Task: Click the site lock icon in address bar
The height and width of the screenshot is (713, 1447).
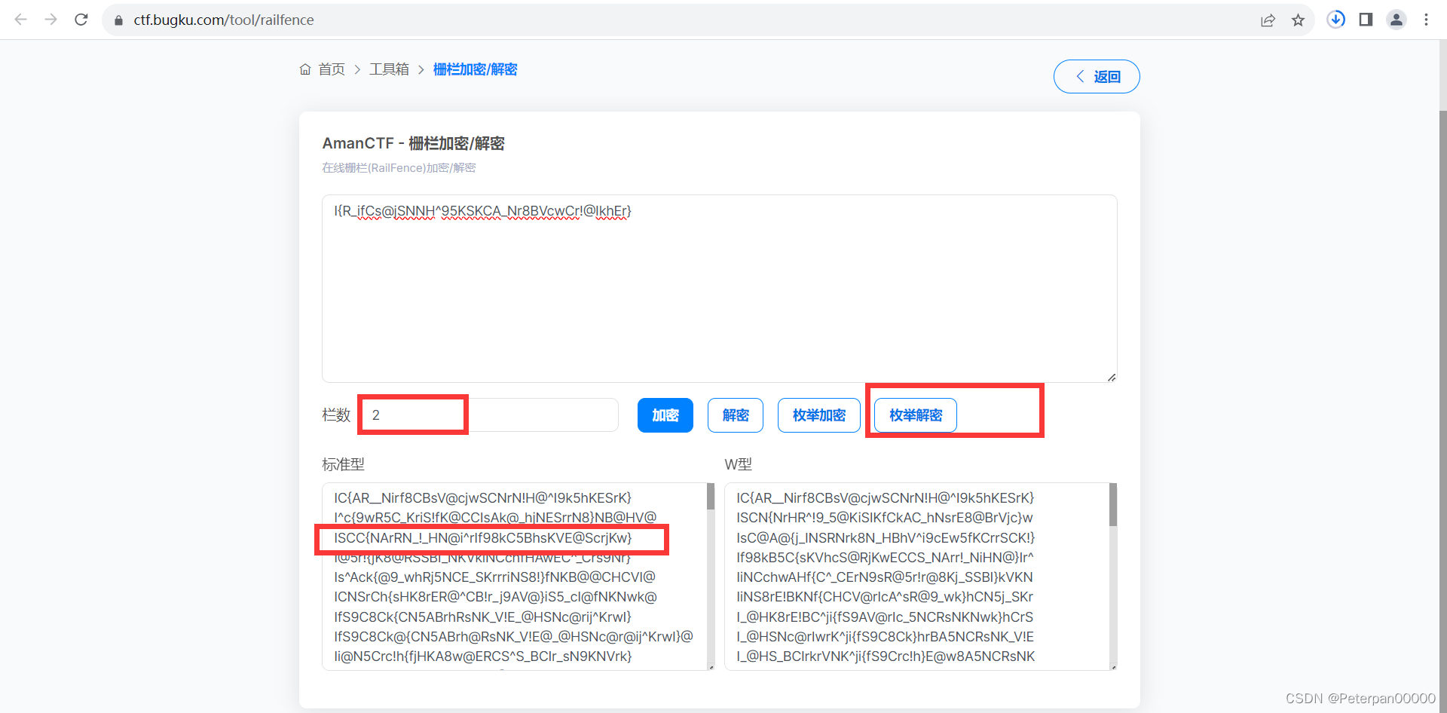Action: (x=118, y=20)
